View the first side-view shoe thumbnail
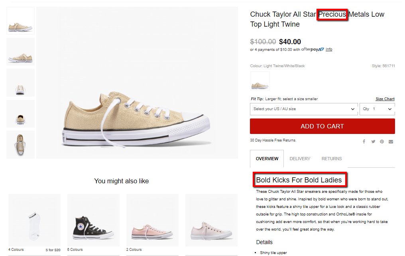 (20, 21)
